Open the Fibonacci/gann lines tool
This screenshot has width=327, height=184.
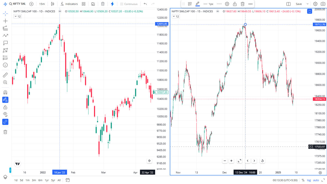pyautogui.click(x=5, y=28)
